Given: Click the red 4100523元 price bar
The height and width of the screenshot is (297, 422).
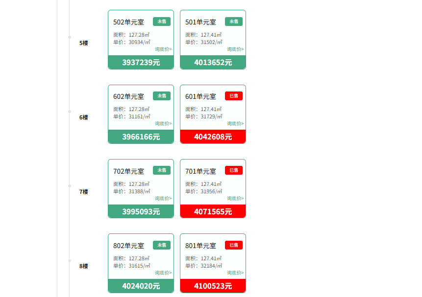Looking at the screenshot, I should pos(213,286).
